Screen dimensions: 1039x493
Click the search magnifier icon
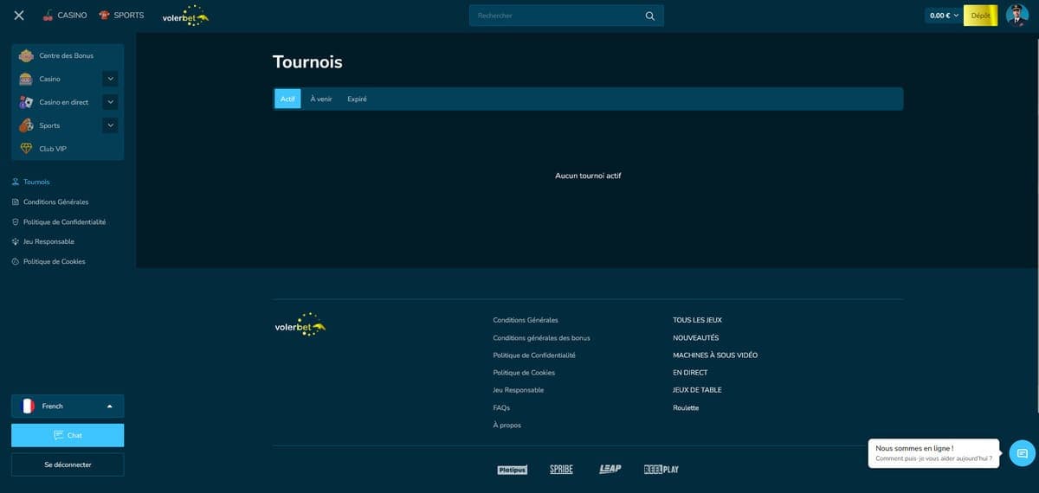(x=650, y=16)
